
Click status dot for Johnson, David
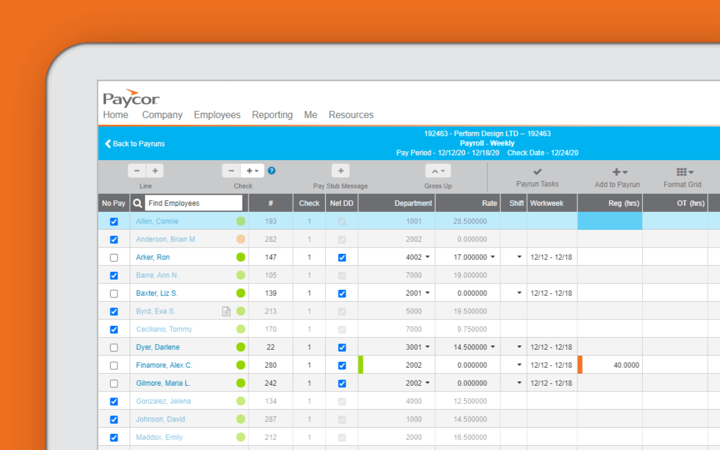(241, 419)
